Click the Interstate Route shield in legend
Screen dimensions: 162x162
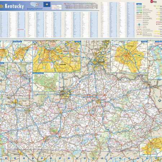[x=139, y=24]
